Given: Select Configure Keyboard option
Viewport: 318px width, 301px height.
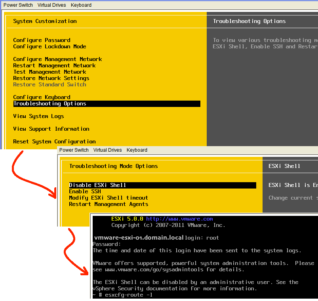Looking at the screenshot, I should pos(42,97).
